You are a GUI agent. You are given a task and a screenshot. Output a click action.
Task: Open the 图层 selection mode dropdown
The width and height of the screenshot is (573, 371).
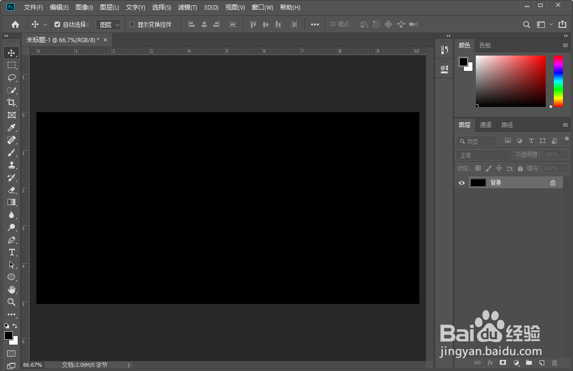pos(108,24)
